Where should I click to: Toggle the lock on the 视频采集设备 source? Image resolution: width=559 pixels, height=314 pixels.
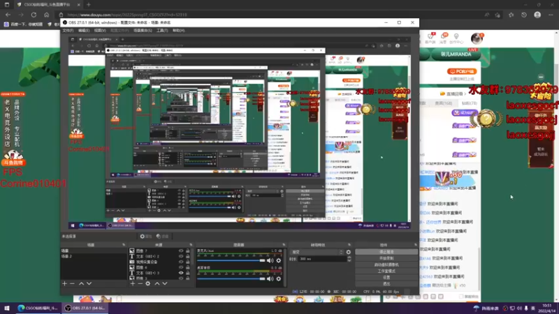pyautogui.click(x=187, y=262)
